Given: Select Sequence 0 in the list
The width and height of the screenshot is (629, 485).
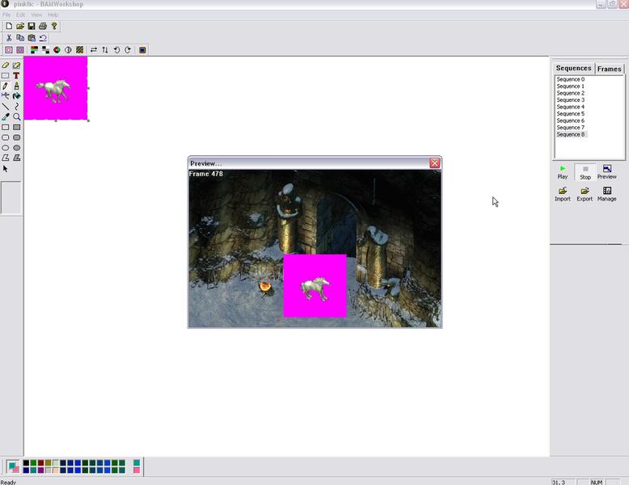Looking at the screenshot, I should coord(571,79).
